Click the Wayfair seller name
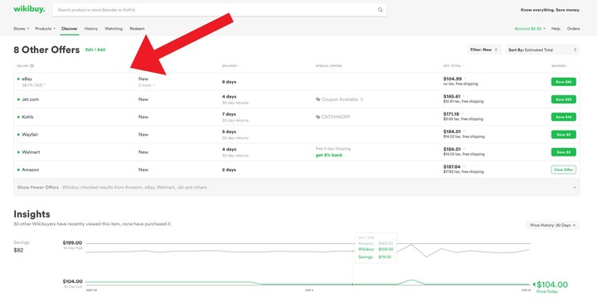Image resolution: width=597 pixels, height=307 pixels. point(30,135)
